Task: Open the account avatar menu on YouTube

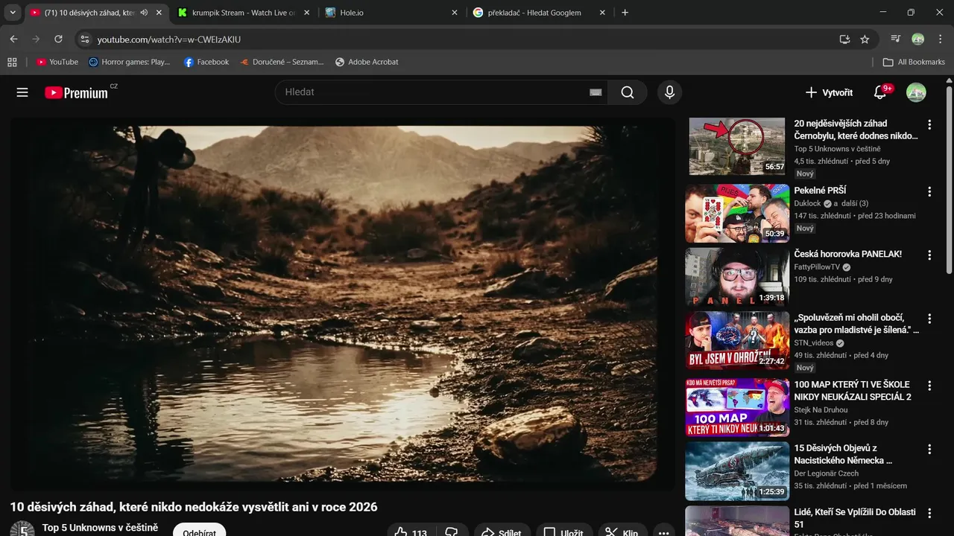Action: click(916, 92)
